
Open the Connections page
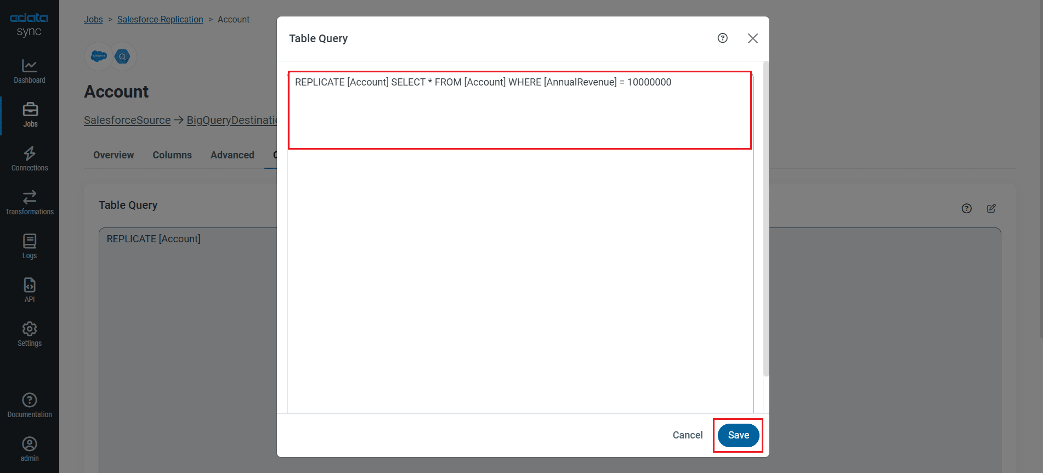30,159
